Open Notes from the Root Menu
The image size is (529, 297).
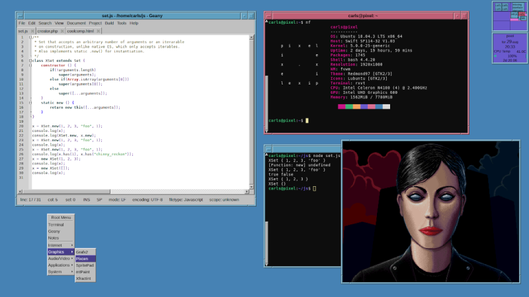click(61, 238)
